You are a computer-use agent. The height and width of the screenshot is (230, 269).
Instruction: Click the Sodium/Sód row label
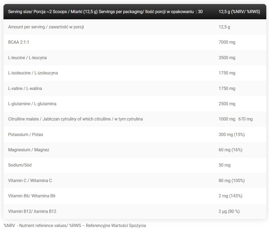pyautogui.click(x=20, y=165)
